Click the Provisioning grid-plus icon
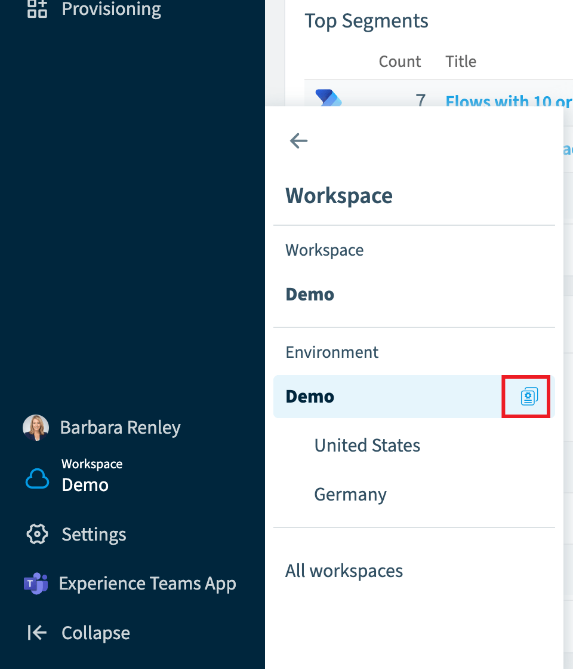Viewport: 573px width, 669px height. pos(37,8)
